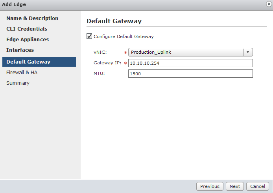273x193 pixels.
Task: Click the Configure Default Gateway label text
Action: (x=124, y=36)
